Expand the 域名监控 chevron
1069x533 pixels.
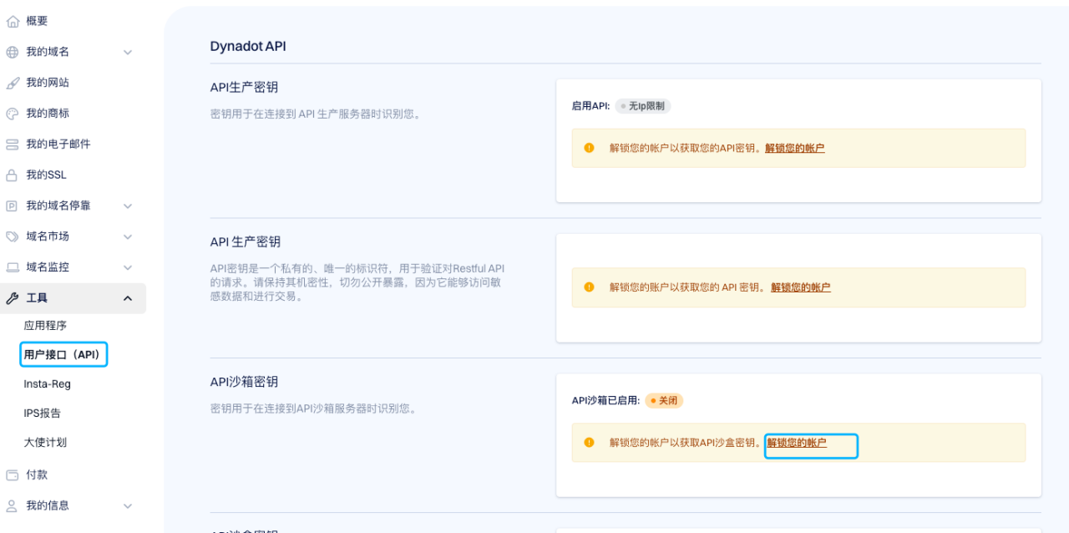pos(128,267)
